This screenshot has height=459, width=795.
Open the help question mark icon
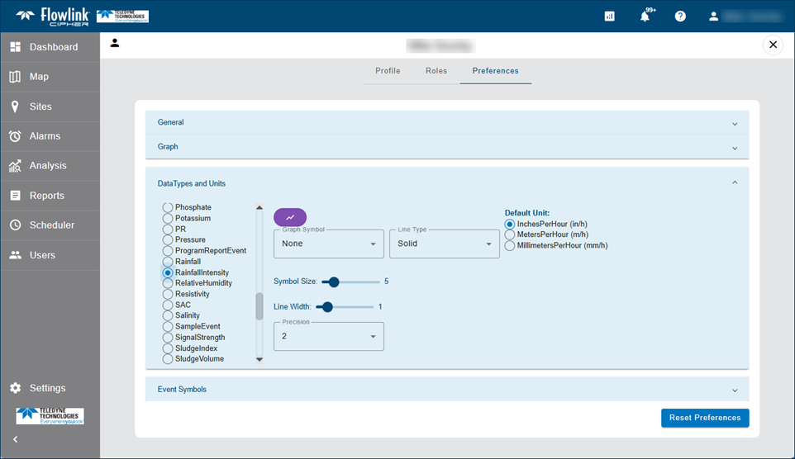pos(680,17)
